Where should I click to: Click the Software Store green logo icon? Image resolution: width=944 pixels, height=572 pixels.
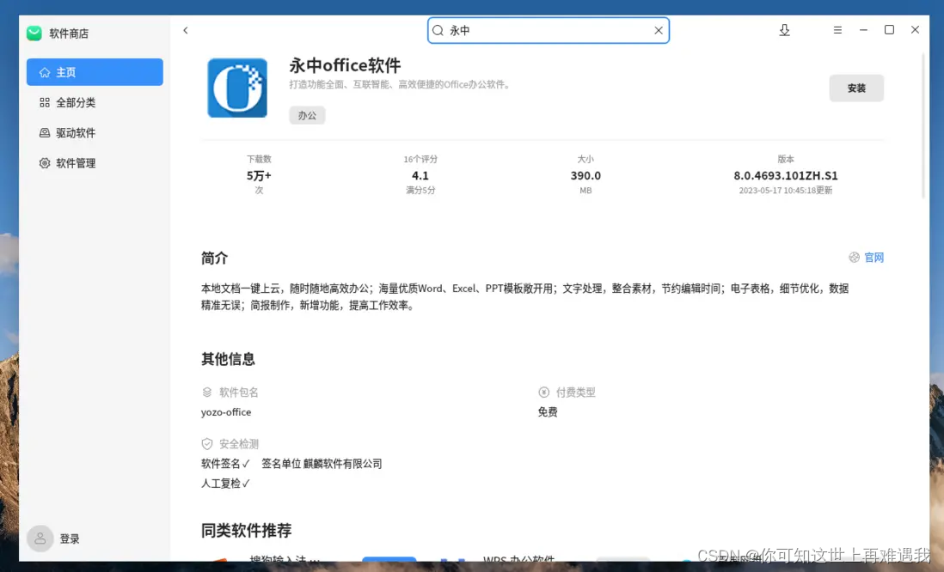tap(34, 33)
